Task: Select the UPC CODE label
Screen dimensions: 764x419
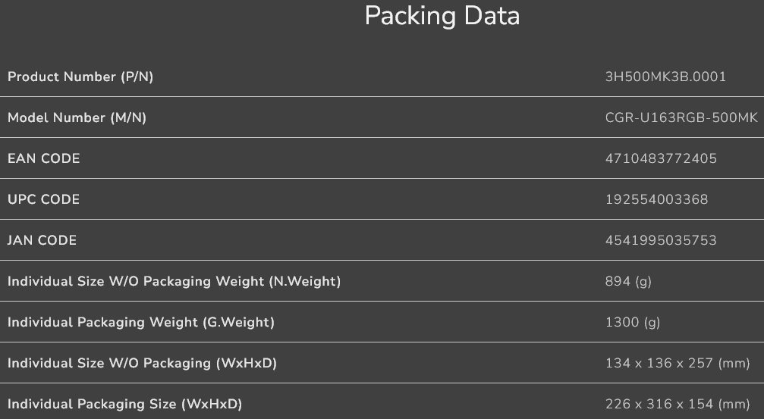Action: coord(43,199)
